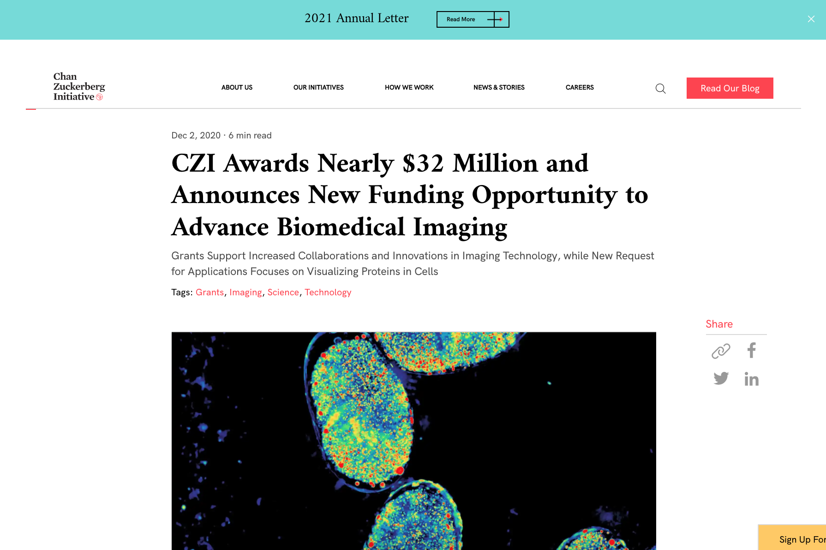This screenshot has height=550, width=826.
Task: Share the article on LinkedIn
Action: tap(751, 379)
